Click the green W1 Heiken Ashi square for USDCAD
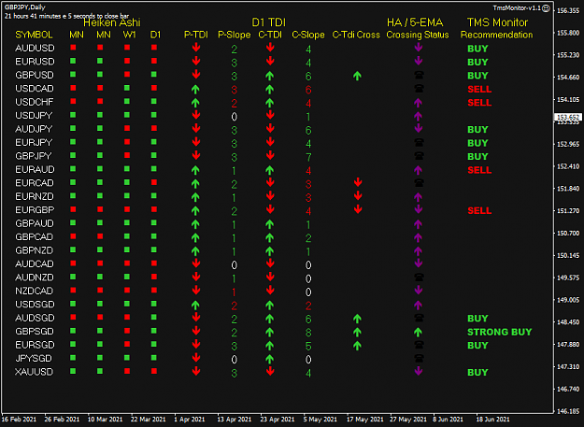584x427 pixels. click(x=127, y=88)
